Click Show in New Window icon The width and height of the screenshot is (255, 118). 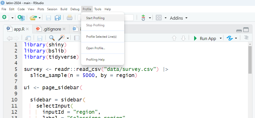pos(28,38)
